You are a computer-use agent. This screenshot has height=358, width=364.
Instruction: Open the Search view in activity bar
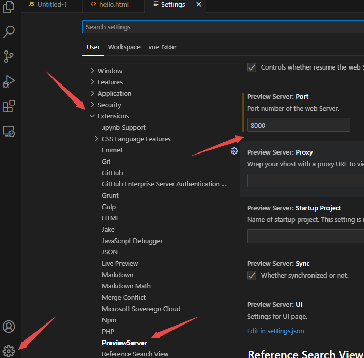(x=9, y=31)
